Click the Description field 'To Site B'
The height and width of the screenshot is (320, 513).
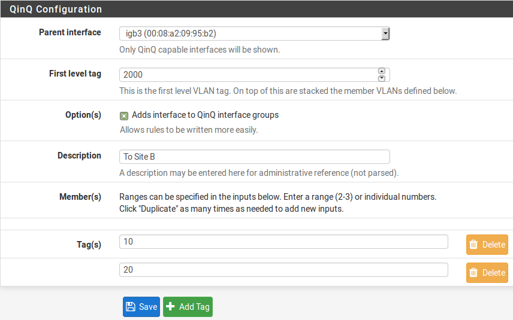pos(254,157)
